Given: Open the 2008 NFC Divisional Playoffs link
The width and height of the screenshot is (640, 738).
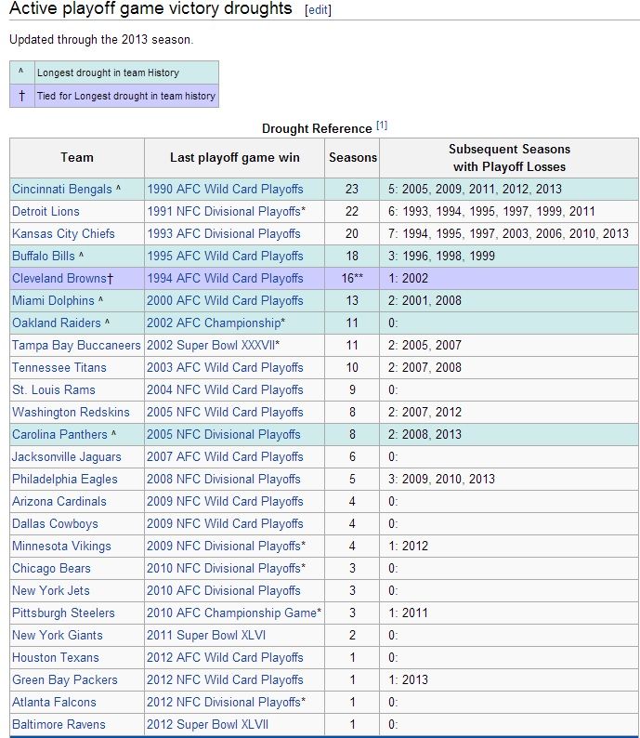Looking at the screenshot, I should (x=223, y=479).
